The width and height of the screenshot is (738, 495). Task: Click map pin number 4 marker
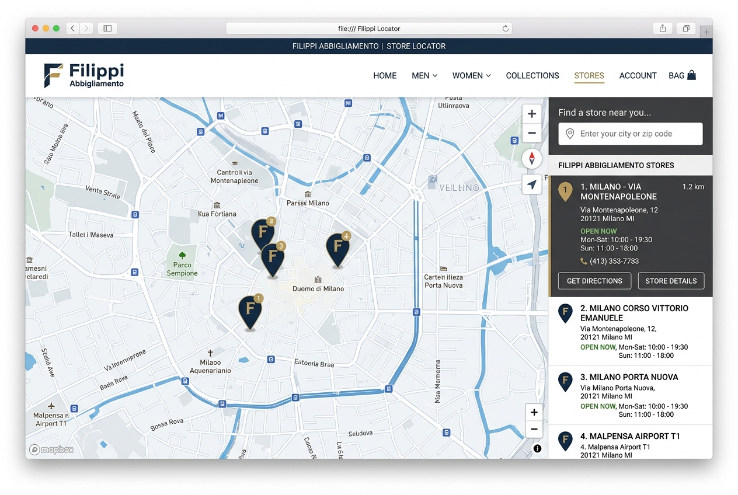[338, 249]
